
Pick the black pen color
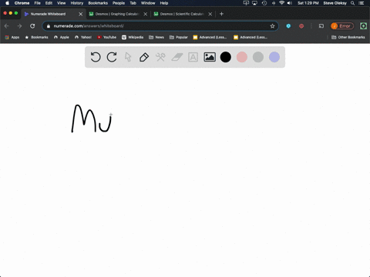(226, 57)
